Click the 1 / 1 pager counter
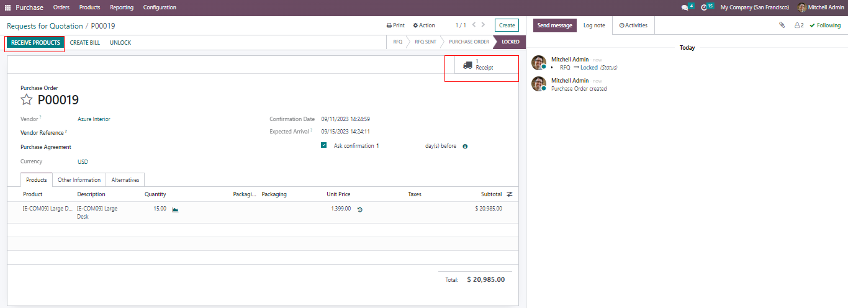This screenshot has width=848, height=308. coord(461,25)
